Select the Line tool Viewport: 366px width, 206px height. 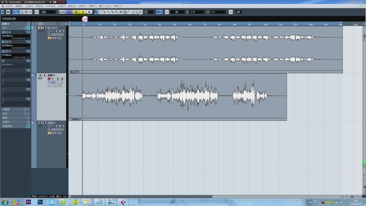133,12
